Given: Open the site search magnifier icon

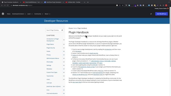Looking at the screenshot, I should 151,14.
